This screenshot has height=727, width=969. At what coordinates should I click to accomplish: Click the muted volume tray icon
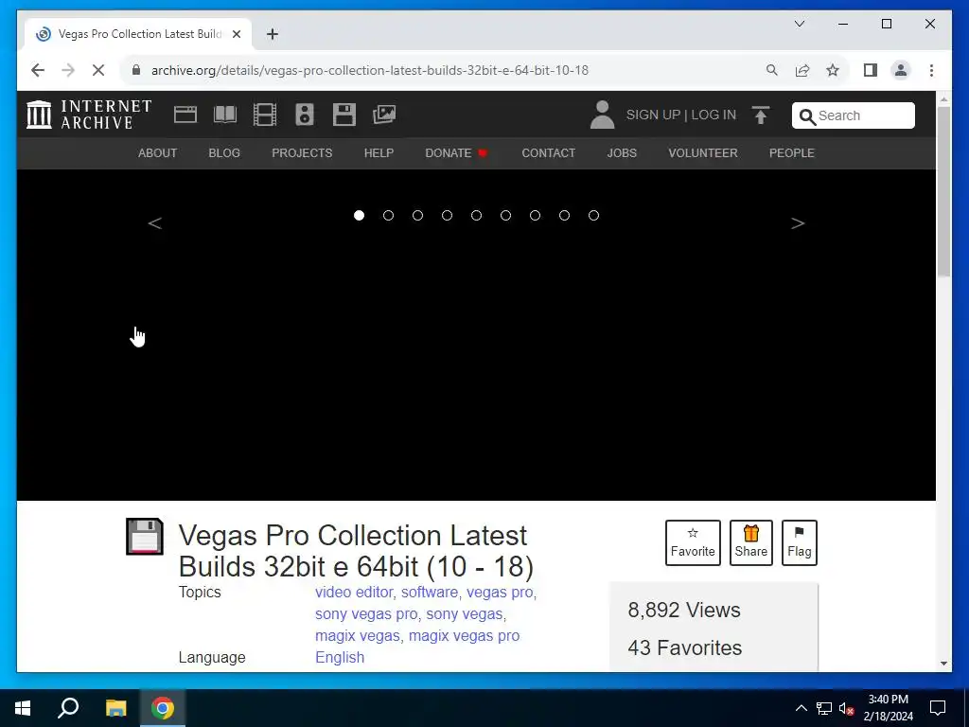tap(847, 708)
